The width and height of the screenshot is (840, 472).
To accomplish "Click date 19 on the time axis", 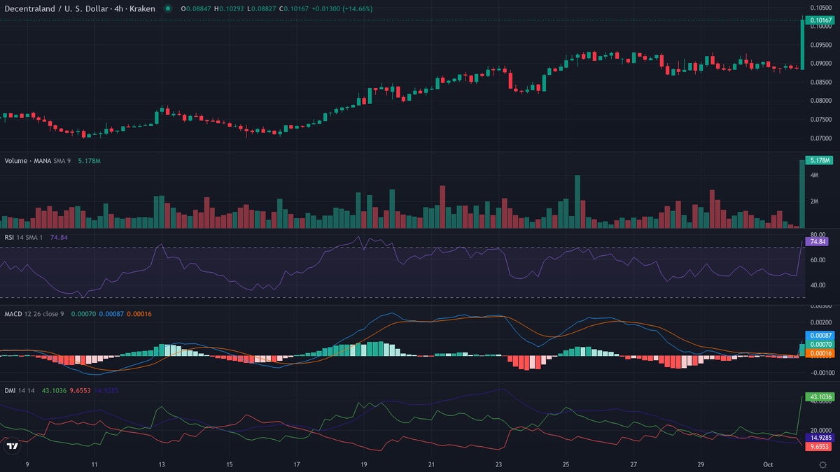I will [x=364, y=464].
